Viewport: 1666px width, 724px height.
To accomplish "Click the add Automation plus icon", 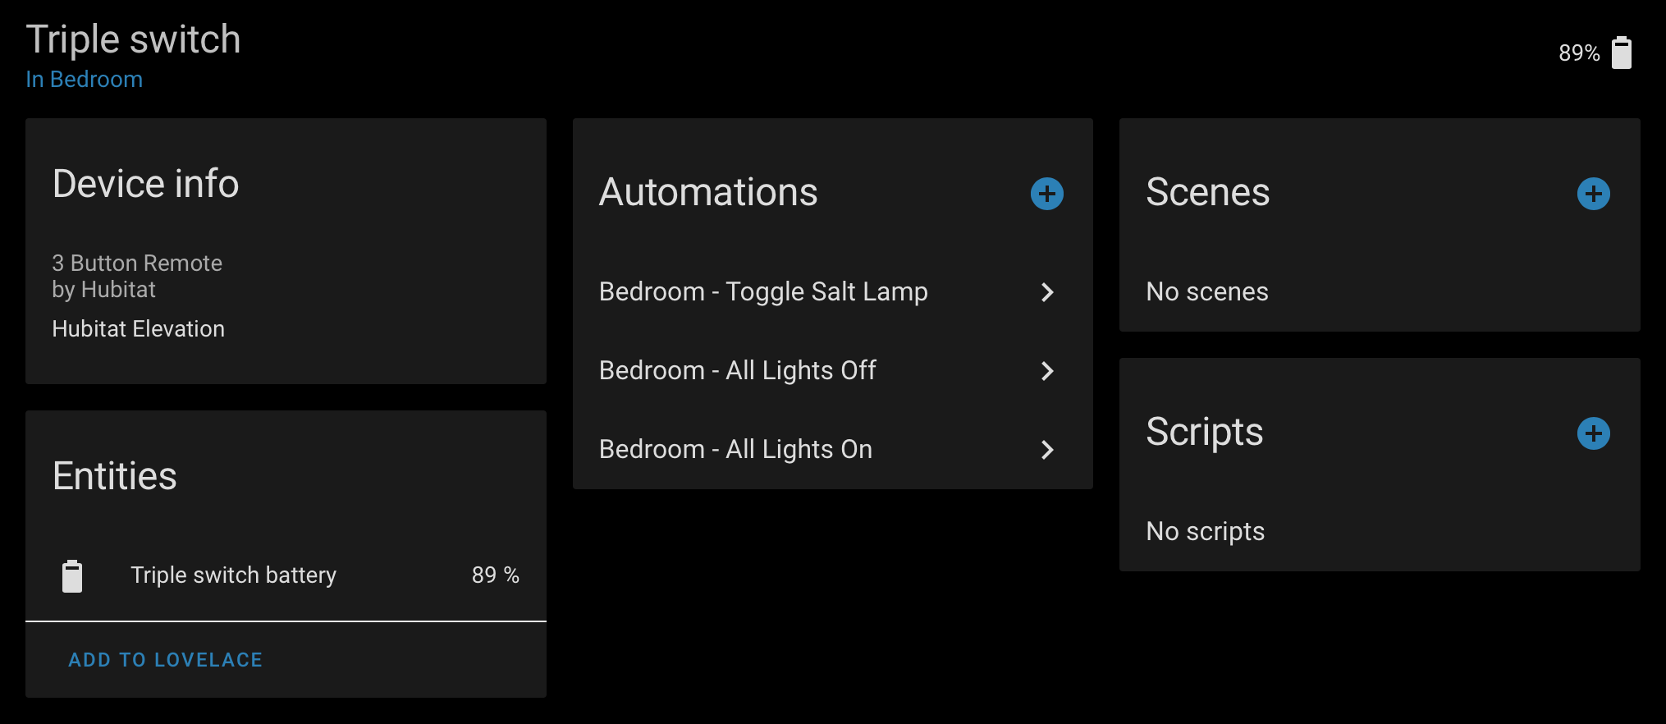I will [1046, 194].
